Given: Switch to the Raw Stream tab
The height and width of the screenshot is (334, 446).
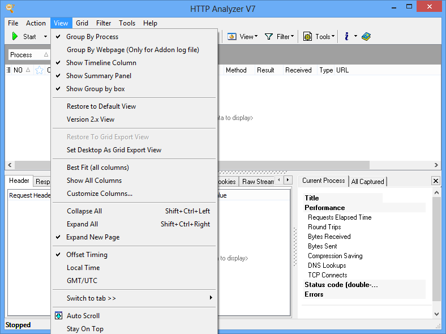Looking at the screenshot, I should tap(258, 182).
